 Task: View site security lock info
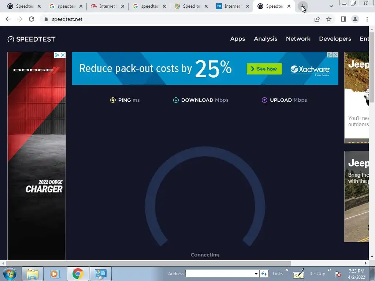(x=46, y=19)
